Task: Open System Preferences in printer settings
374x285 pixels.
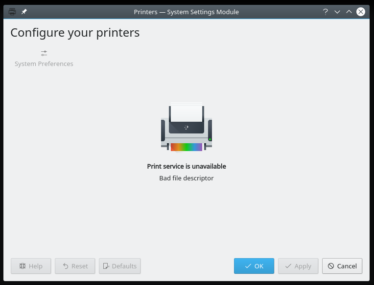Action: click(x=44, y=59)
